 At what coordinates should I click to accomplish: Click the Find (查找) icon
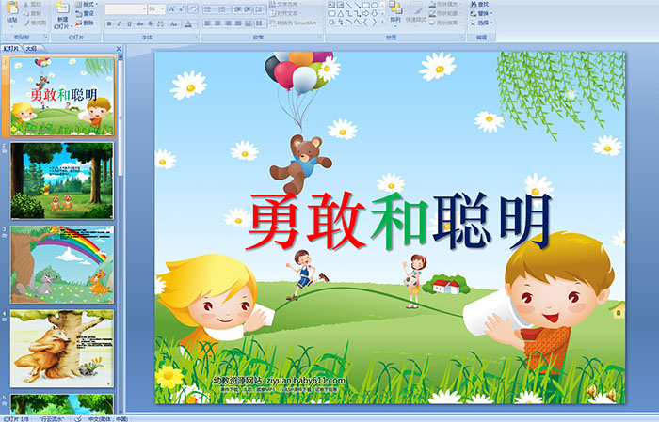tap(480, 4)
